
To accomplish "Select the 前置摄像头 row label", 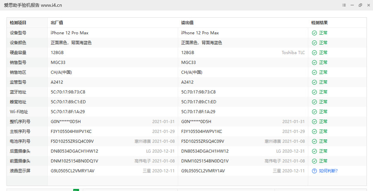I will (20, 161).
